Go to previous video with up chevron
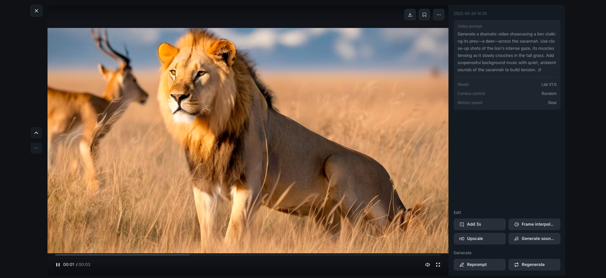Viewport: 606px width, 278px height. pyautogui.click(x=36, y=133)
